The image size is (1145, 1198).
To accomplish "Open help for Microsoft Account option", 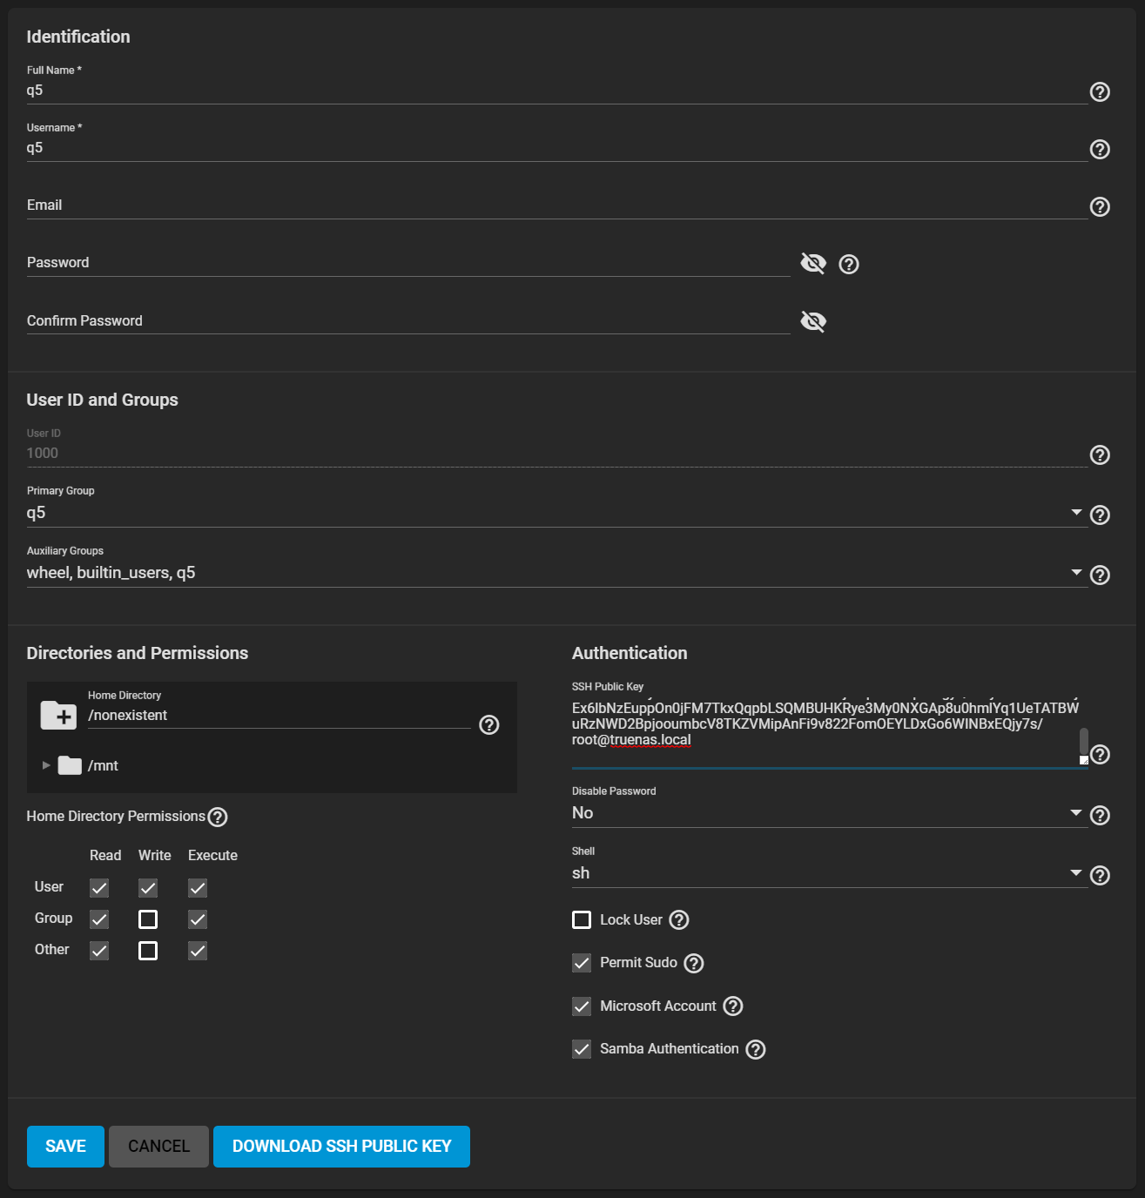I will tap(733, 1006).
